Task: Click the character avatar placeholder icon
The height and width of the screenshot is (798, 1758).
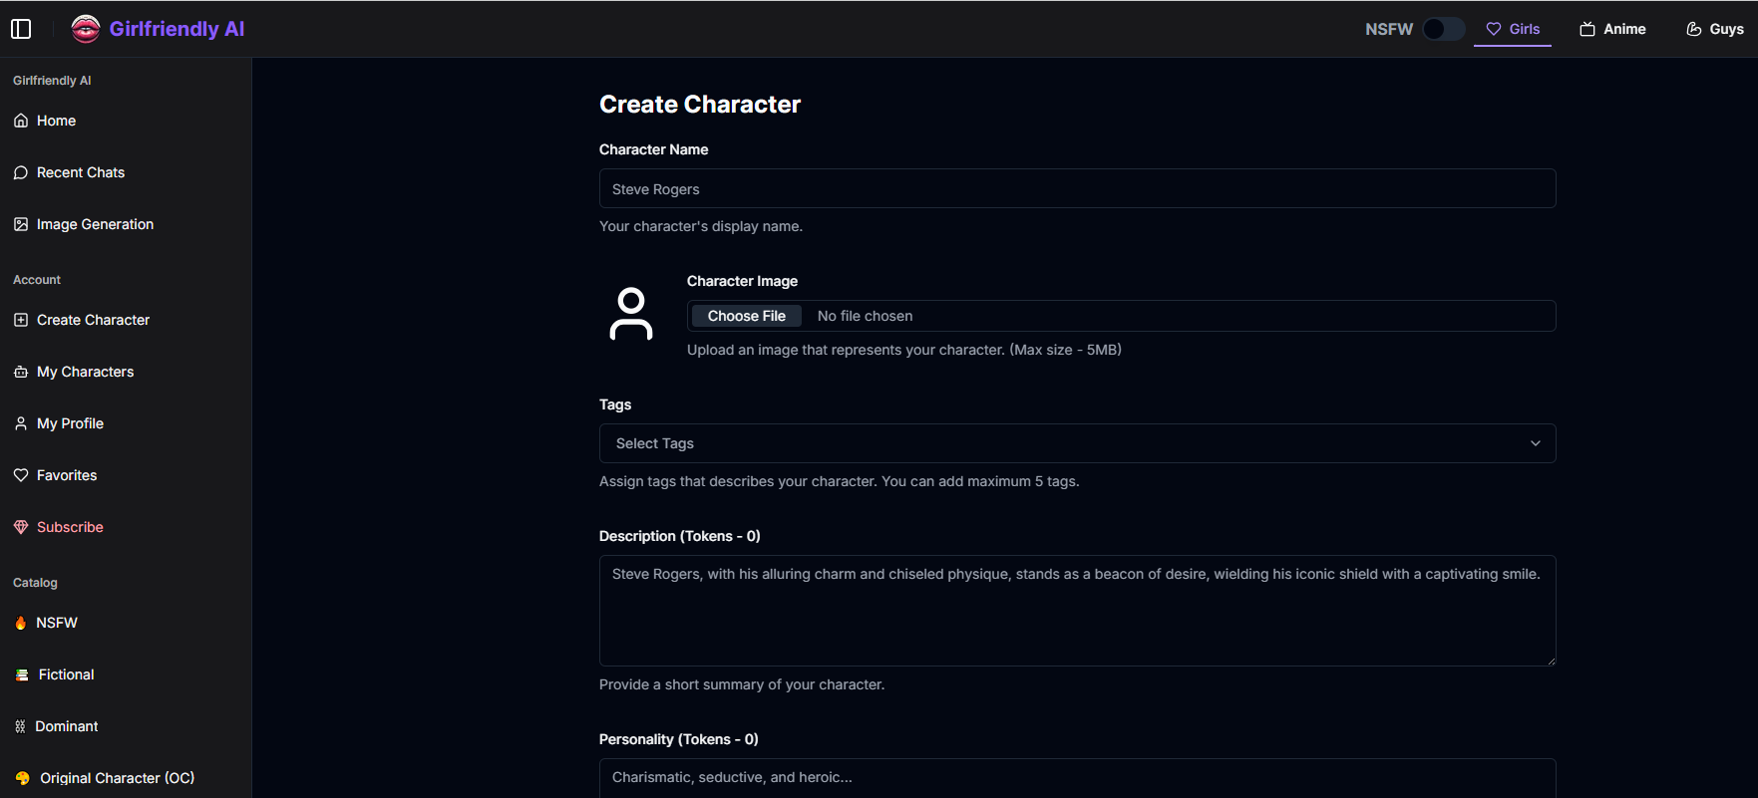Action: [631, 314]
